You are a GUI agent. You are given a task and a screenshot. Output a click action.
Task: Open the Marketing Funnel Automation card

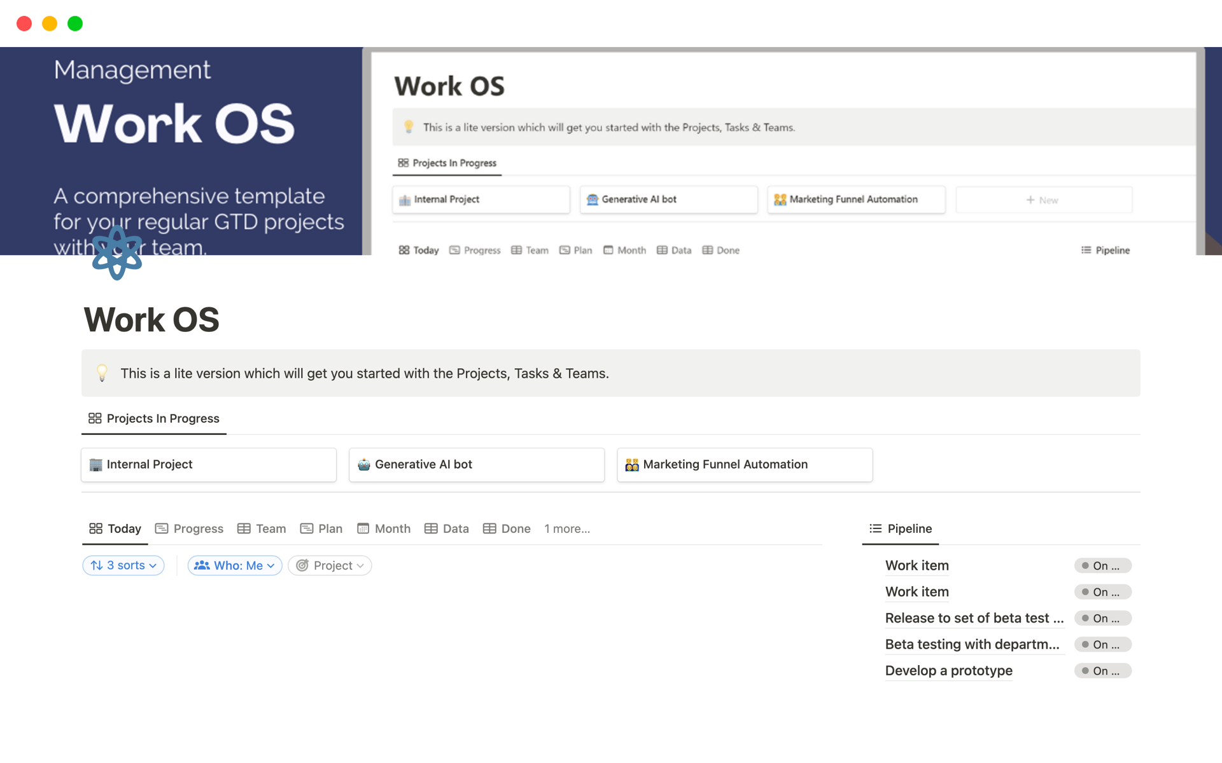click(x=745, y=465)
